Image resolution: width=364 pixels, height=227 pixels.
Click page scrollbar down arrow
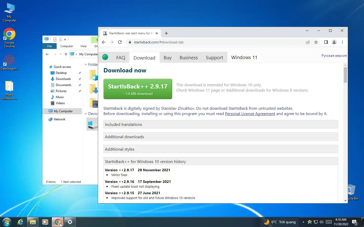click(x=345, y=201)
